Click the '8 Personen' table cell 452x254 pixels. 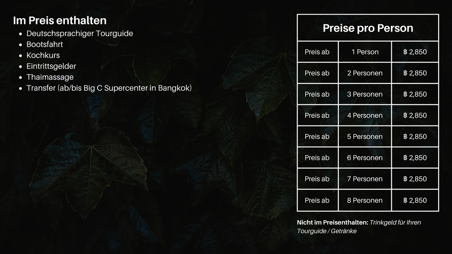click(x=365, y=201)
